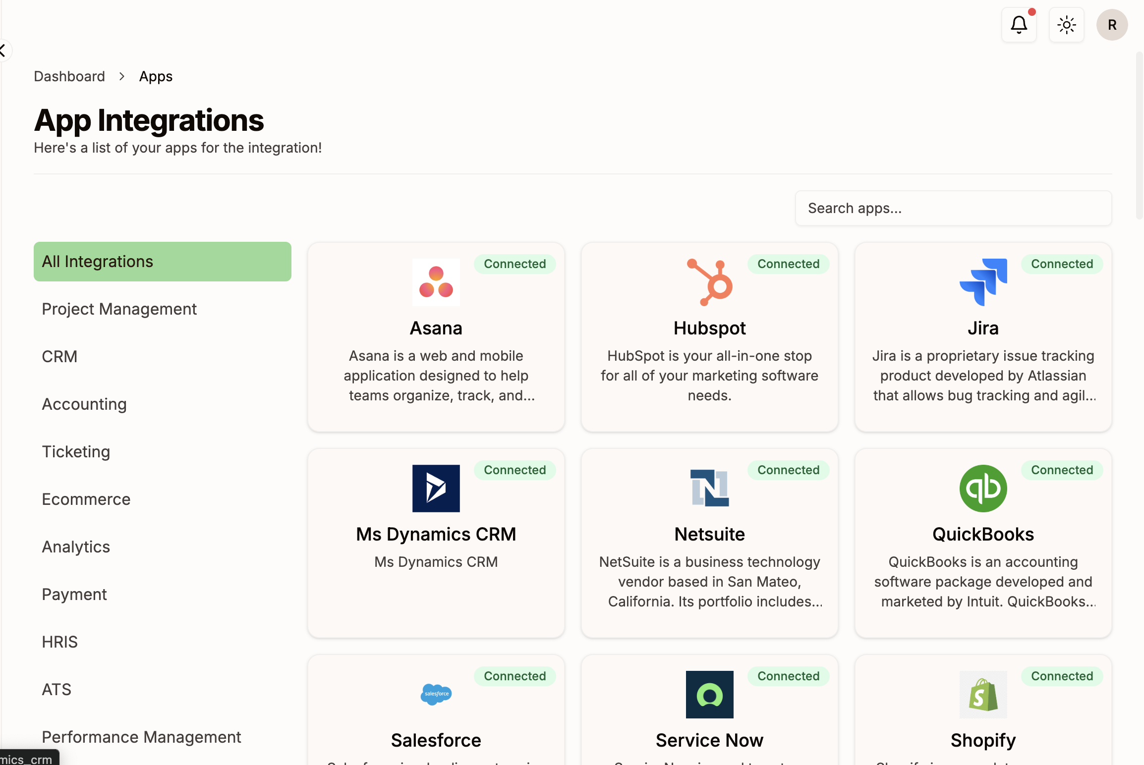Switch to the Ecommerce category
Screen dimensions: 1144x765
pos(86,499)
